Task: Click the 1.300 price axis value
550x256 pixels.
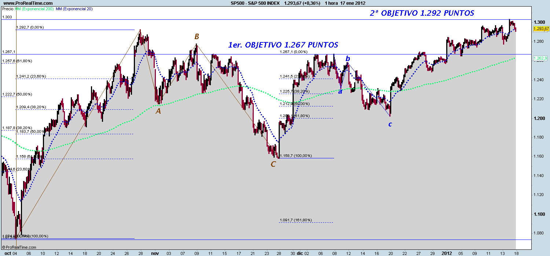Action: point(539,22)
